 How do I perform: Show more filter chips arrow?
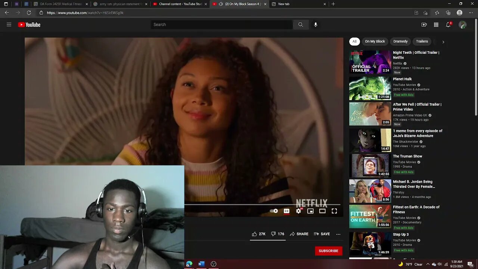point(443,42)
